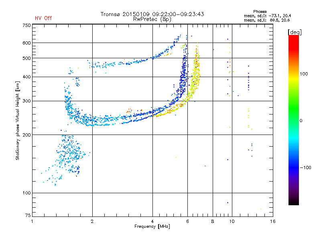
Task: Click the y-axis tick label "75"
Action: pos(28,215)
